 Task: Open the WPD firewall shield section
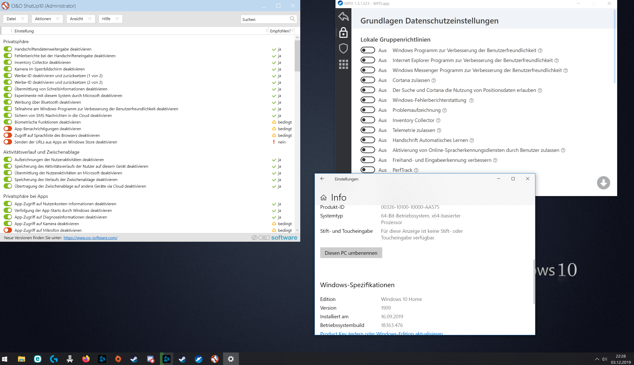point(343,48)
